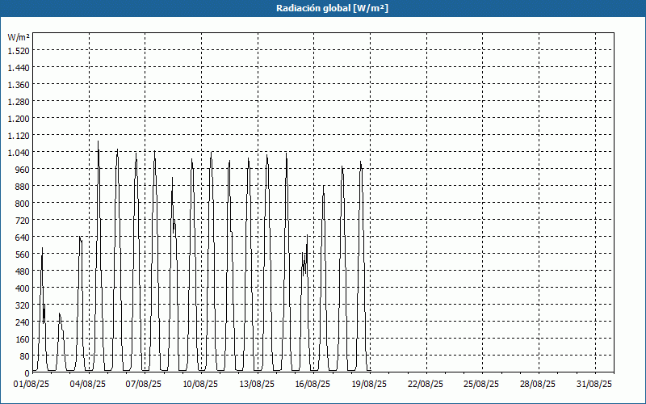This screenshot has width=646, height=404.
Task: Click the 1.120 y-axis value
Action: [19, 135]
